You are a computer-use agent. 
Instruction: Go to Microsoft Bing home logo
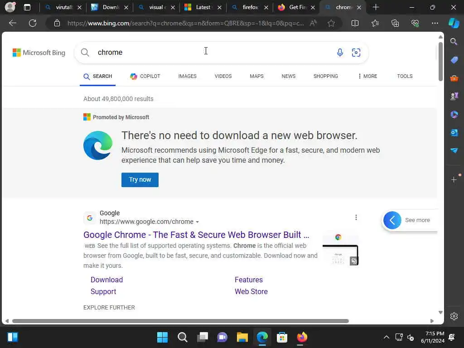39,53
